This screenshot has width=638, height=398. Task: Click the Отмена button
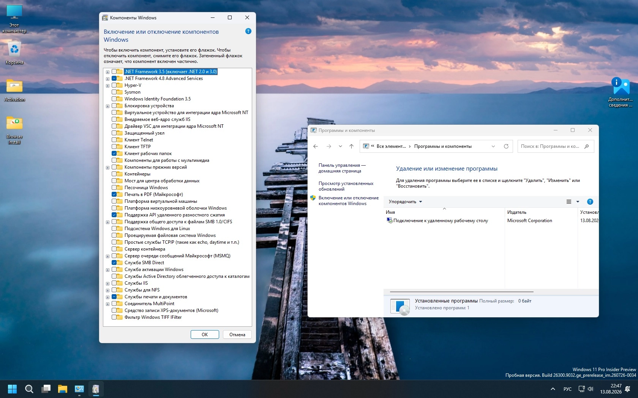237,334
